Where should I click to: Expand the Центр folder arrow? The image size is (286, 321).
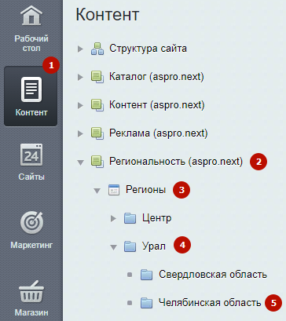113,218
